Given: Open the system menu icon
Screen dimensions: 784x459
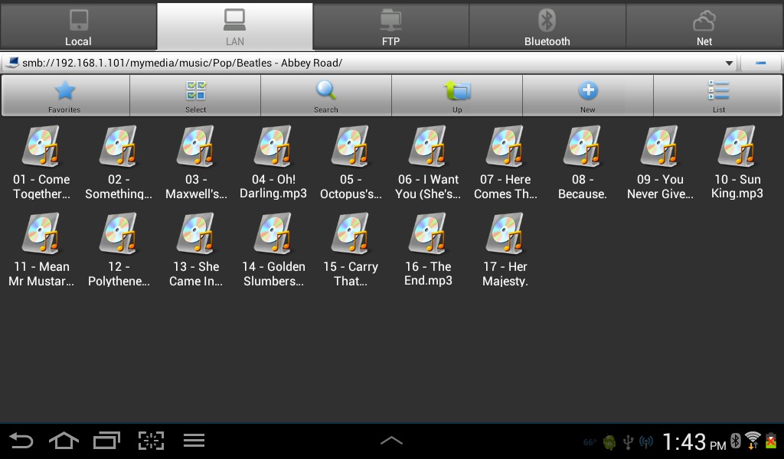Looking at the screenshot, I should click(x=194, y=441).
